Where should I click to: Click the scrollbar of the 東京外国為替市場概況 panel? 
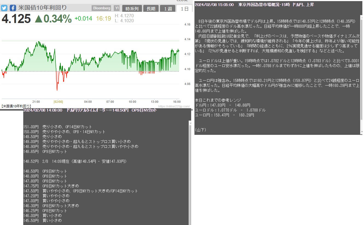coord(361,69)
